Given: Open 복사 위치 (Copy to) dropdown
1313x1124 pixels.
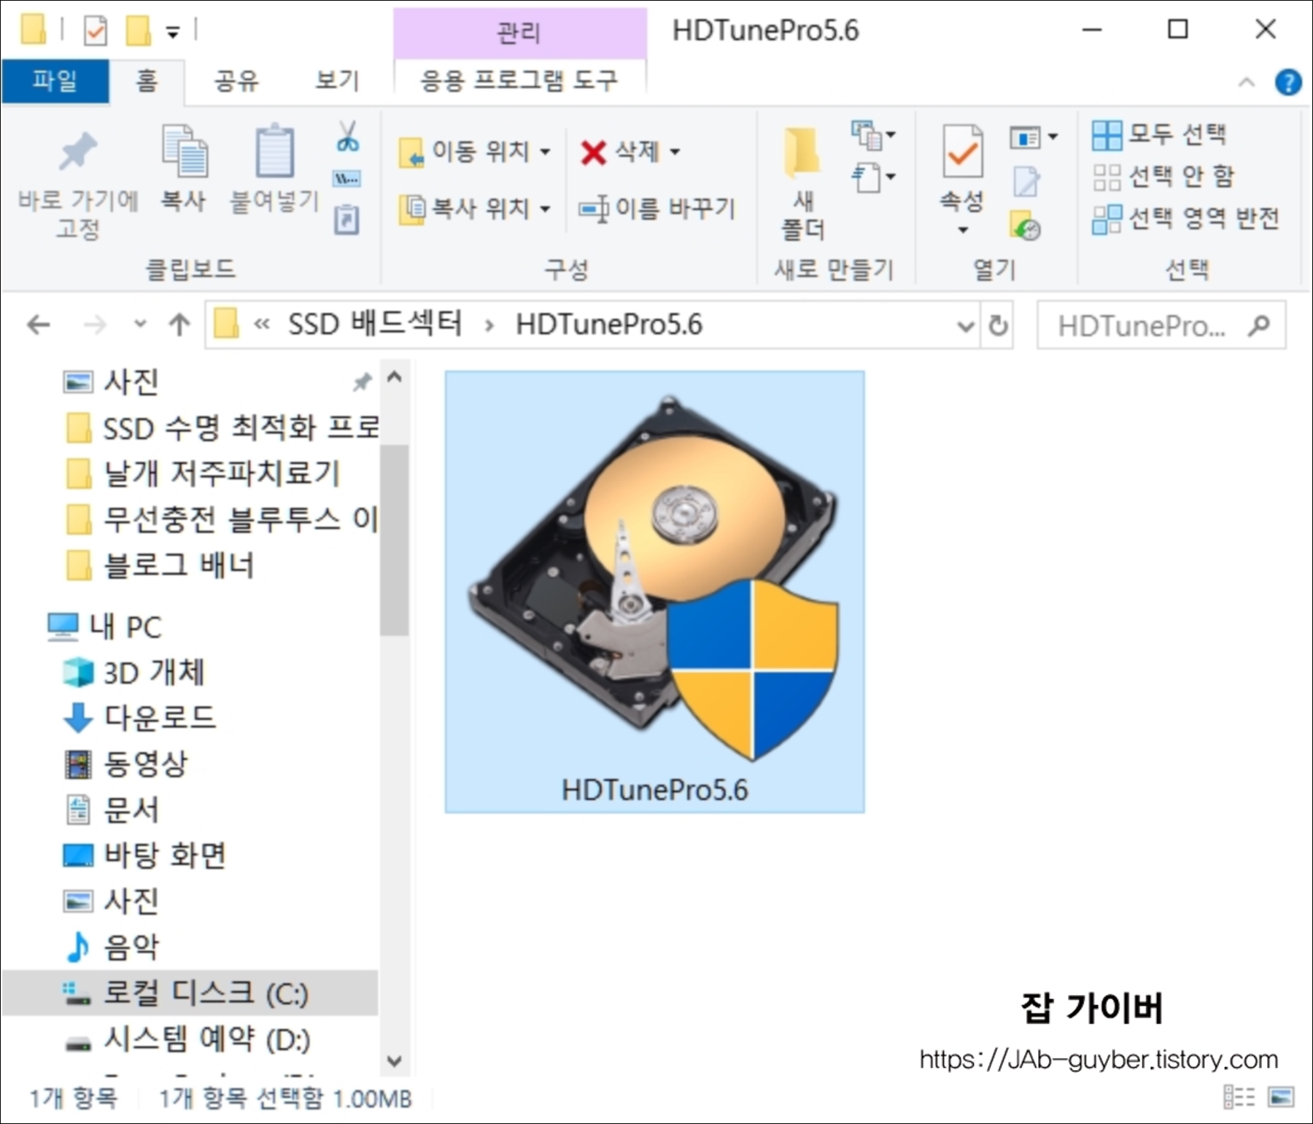Looking at the screenshot, I should pyautogui.click(x=475, y=209).
